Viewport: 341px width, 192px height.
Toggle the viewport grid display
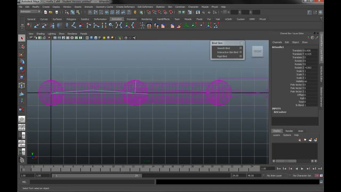tap(55, 38)
